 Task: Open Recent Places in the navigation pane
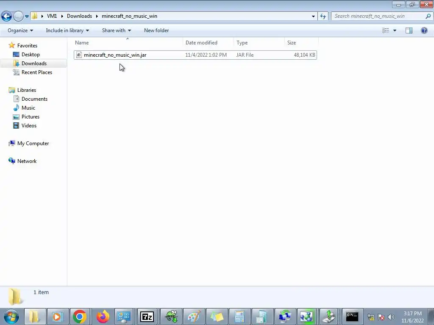36,72
